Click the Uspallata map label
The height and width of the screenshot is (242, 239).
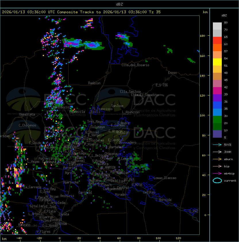tap(27, 114)
